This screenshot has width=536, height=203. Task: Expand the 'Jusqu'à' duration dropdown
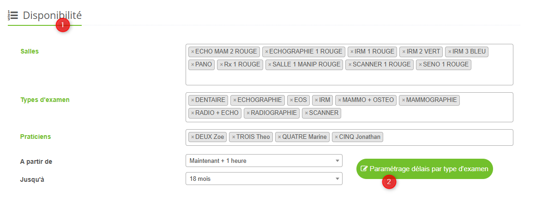tap(264, 179)
